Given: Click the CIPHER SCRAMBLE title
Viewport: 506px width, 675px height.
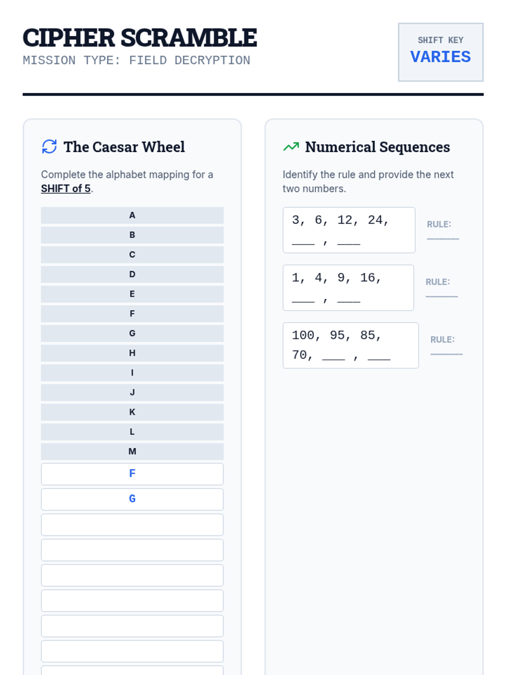Looking at the screenshot, I should coord(140,38).
